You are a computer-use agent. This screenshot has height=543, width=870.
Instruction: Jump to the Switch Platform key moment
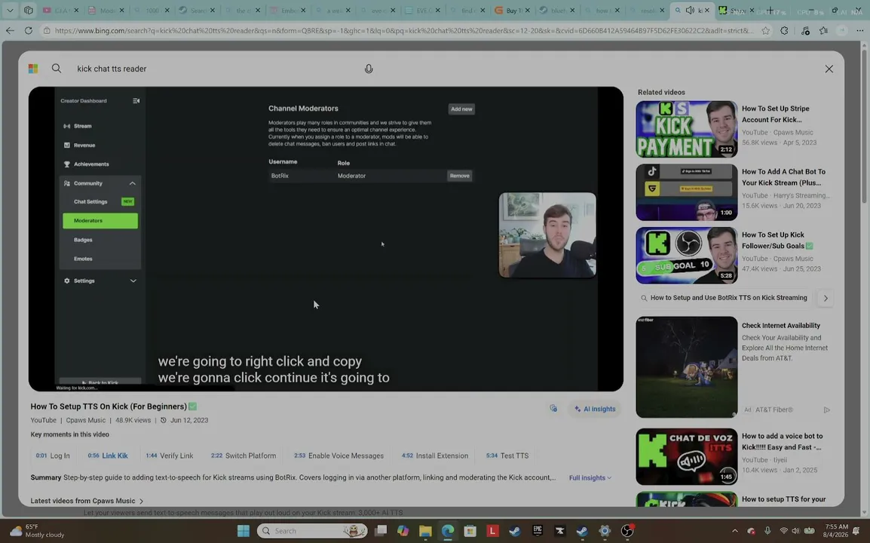click(243, 456)
